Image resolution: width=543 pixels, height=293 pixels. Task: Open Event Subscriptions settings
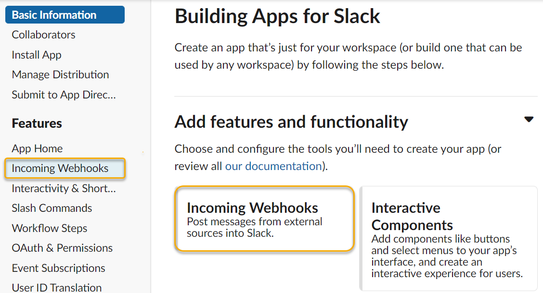58,268
